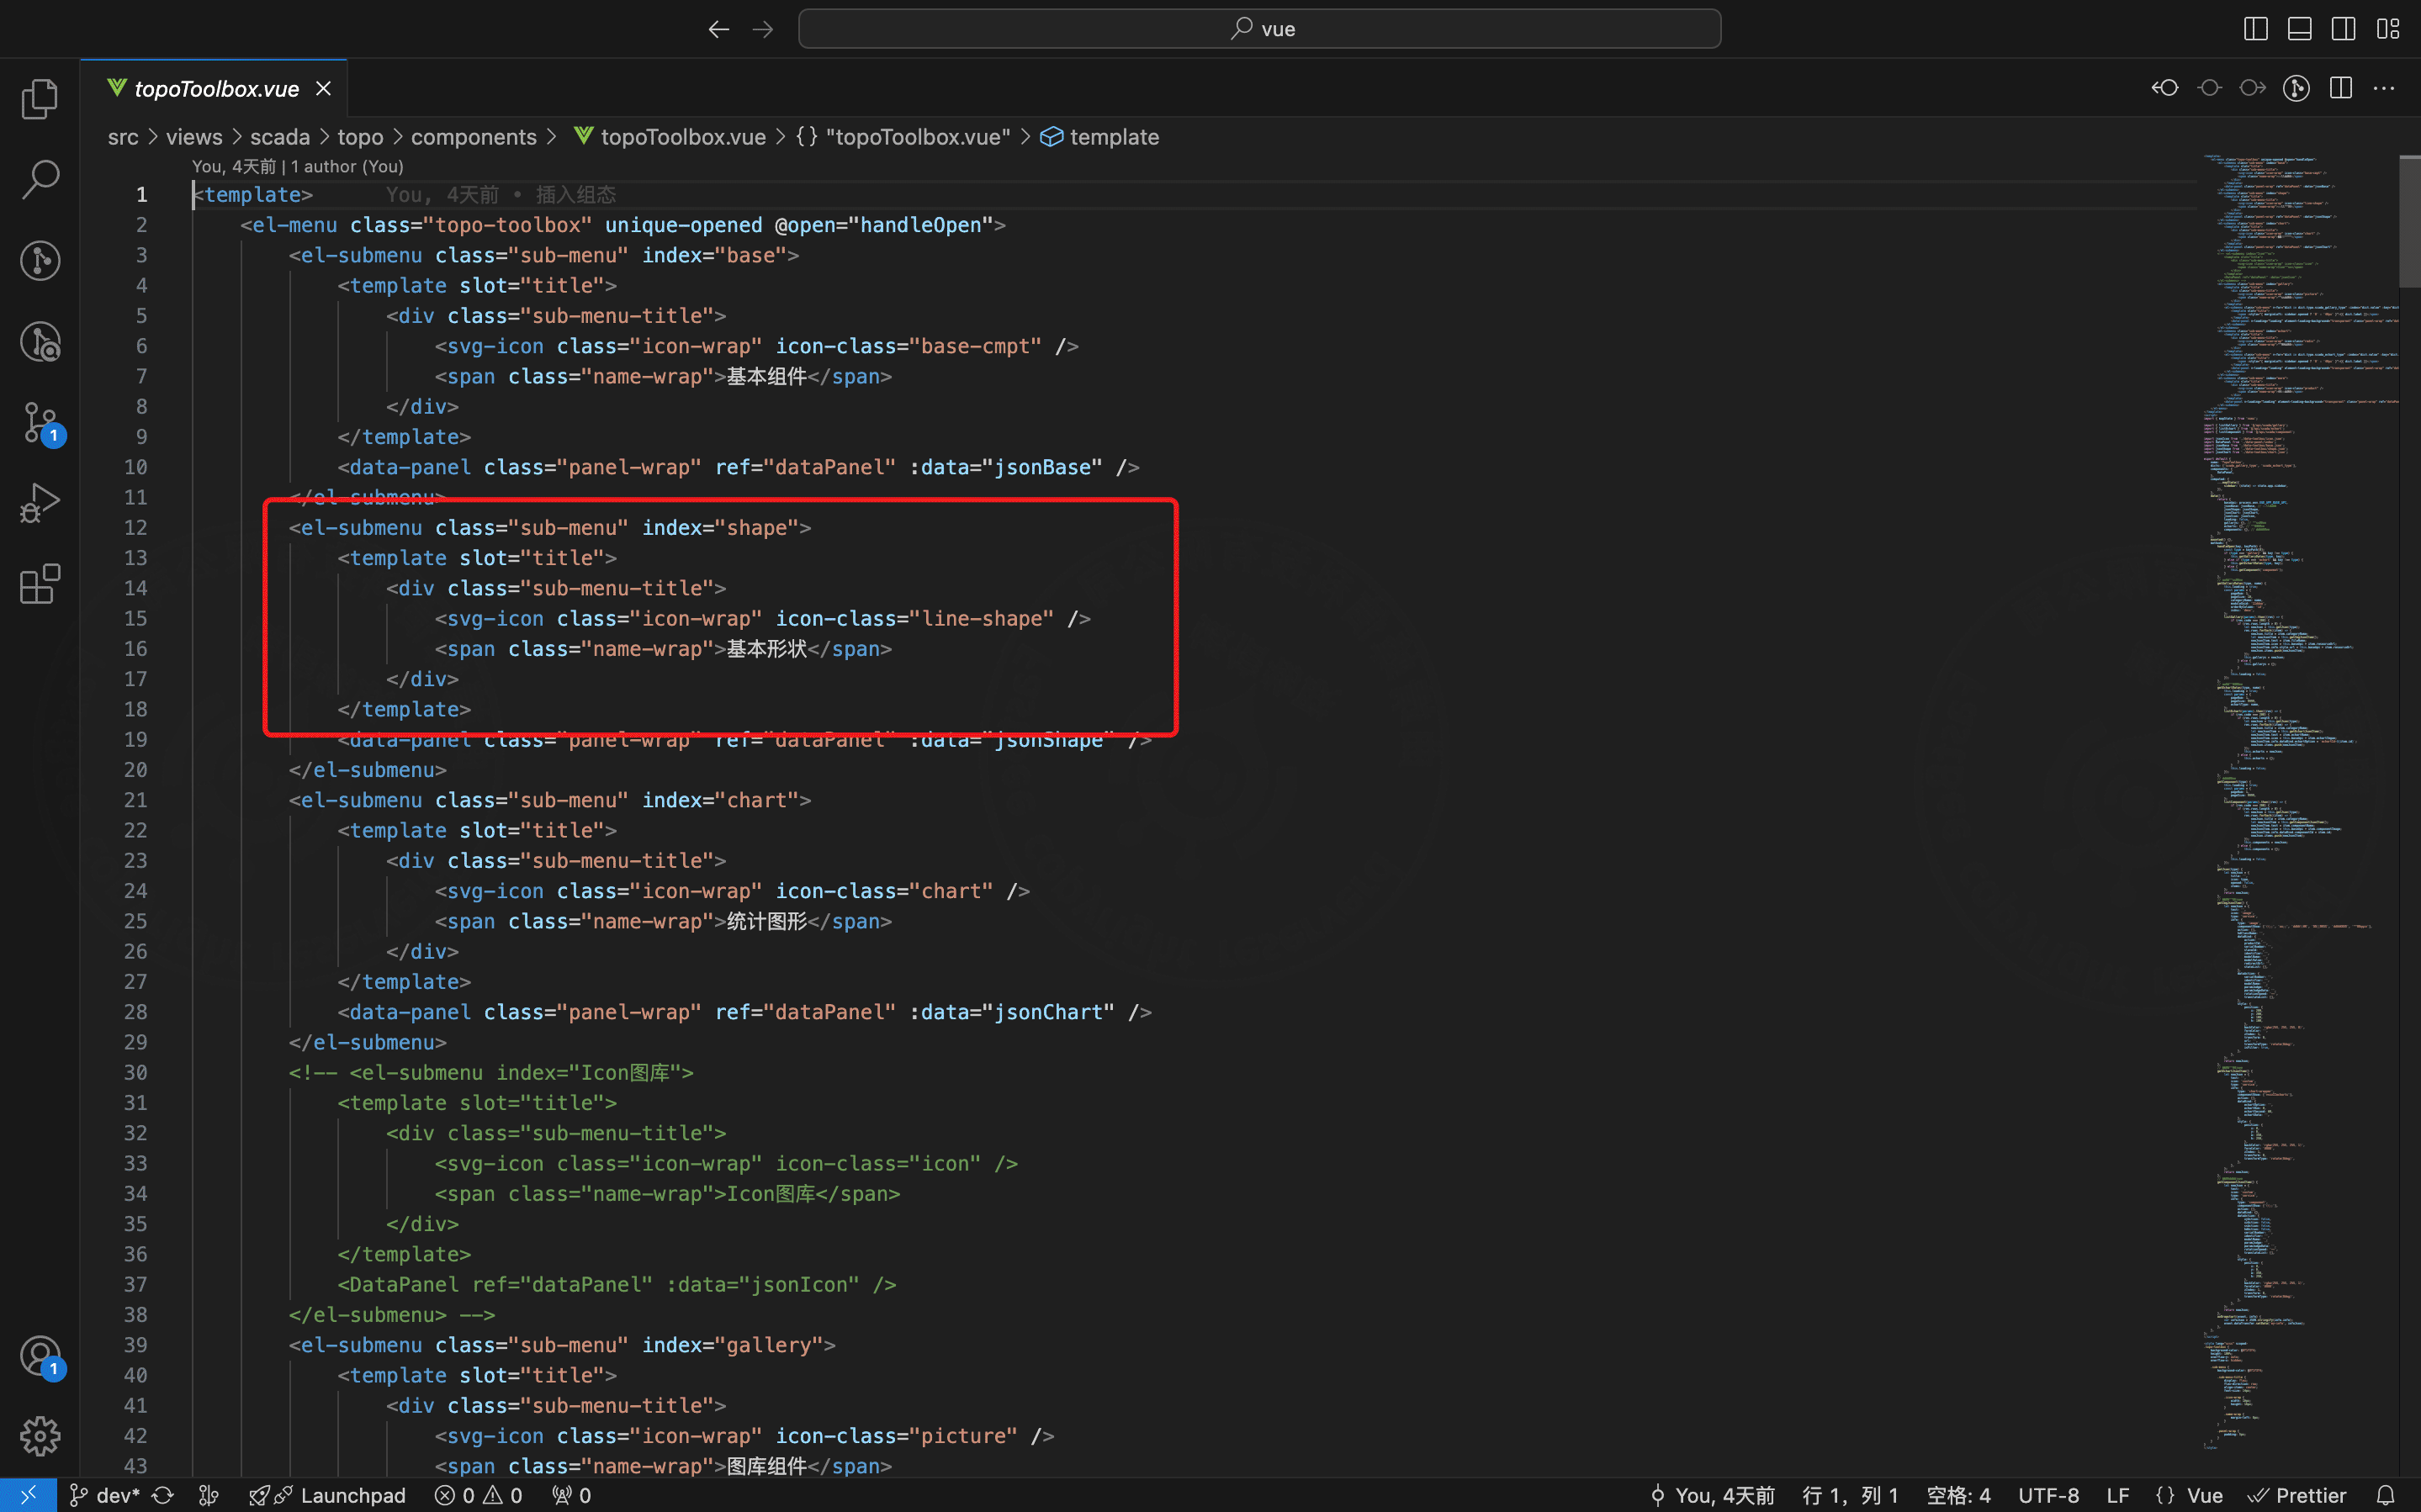Click the vertical scrollbar thumb
This screenshot has width=2421, height=1512.
point(2410,222)
